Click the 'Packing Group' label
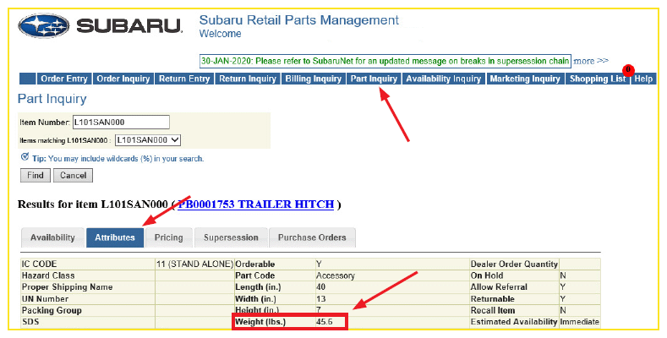The width and height of the screenshot is (667, 338). [x=52, y=310]
